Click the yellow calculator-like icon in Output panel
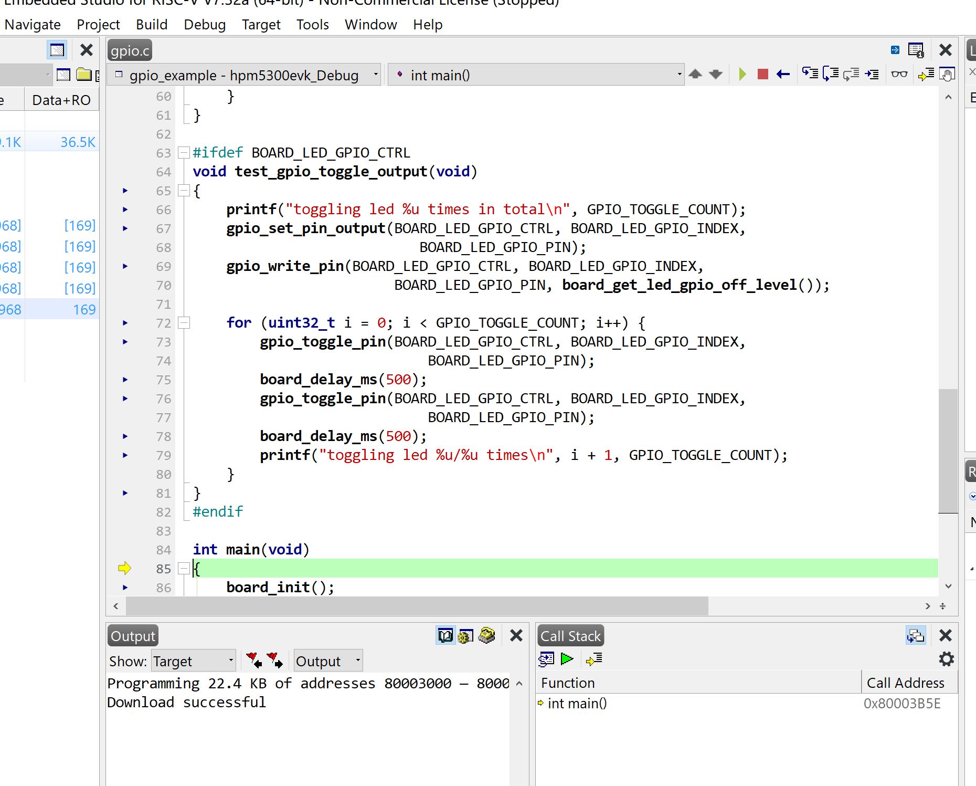 pos(487,635)
